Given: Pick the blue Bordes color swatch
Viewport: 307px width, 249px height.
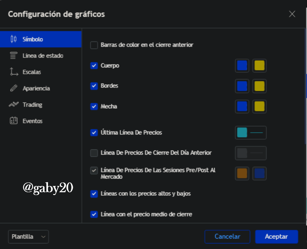Looking at the screenshot, I should click(x=242, y=86).
